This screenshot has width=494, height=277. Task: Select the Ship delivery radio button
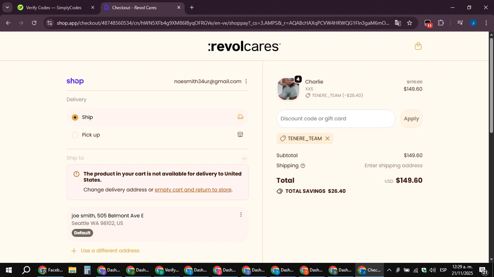[x=75, y=117]
